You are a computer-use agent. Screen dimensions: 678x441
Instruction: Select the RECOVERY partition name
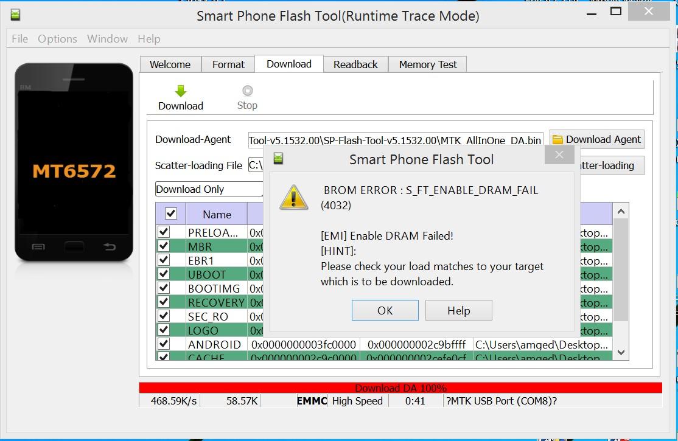pyautogui.click(x=216, y=303)
